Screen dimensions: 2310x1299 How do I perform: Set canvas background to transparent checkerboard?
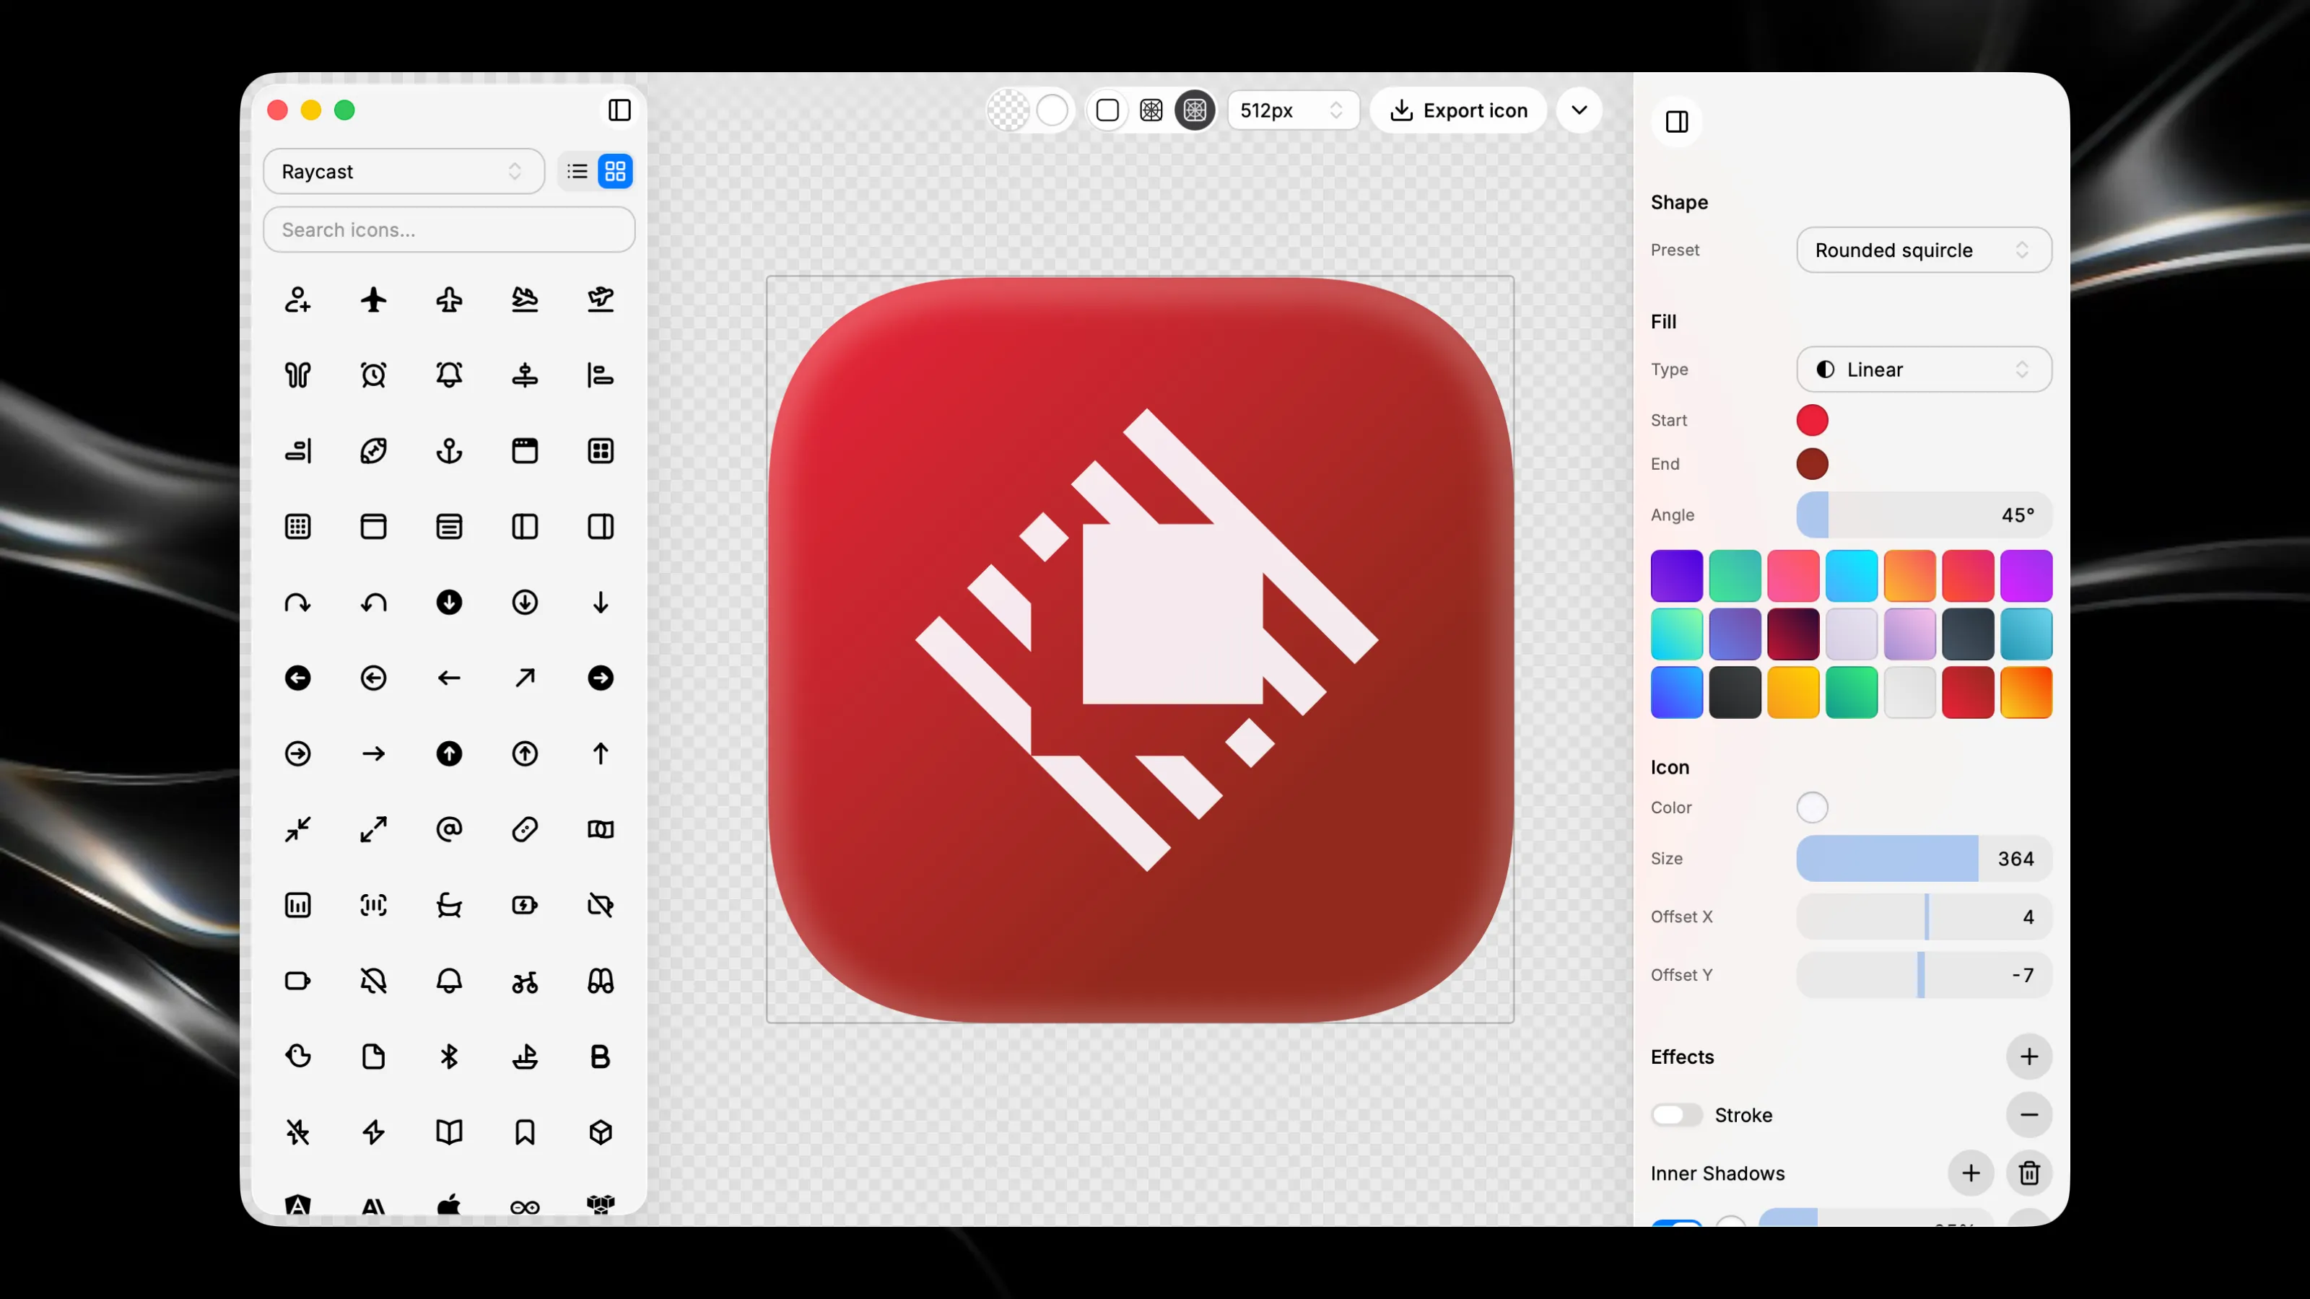pyautogui.click(x=1009, y=110)
